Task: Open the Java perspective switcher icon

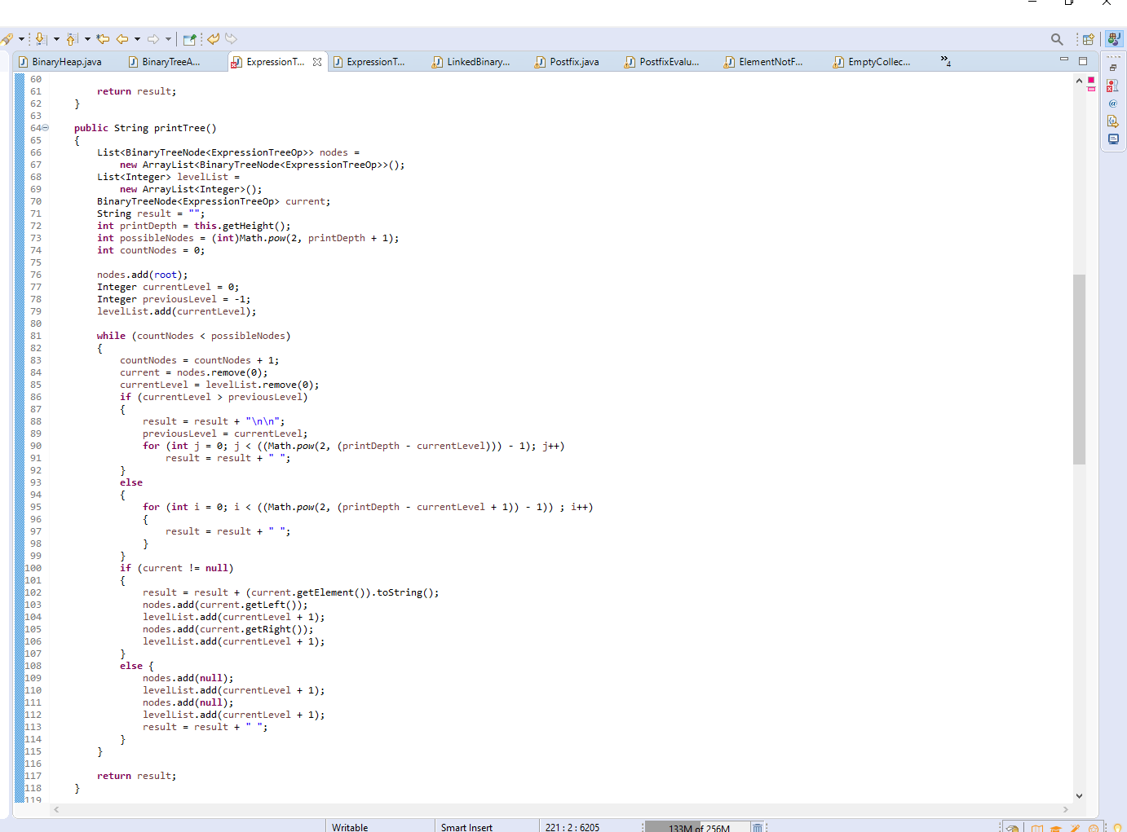Action: pos(1113,39)
